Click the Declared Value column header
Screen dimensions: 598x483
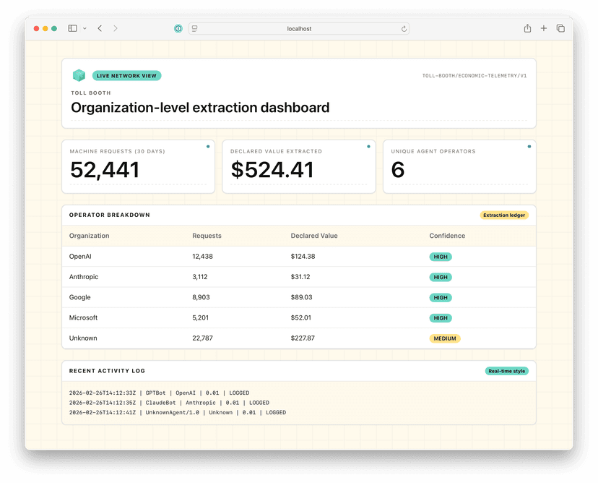313,236
